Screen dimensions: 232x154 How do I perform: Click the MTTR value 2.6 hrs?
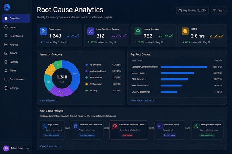[198, 36]
